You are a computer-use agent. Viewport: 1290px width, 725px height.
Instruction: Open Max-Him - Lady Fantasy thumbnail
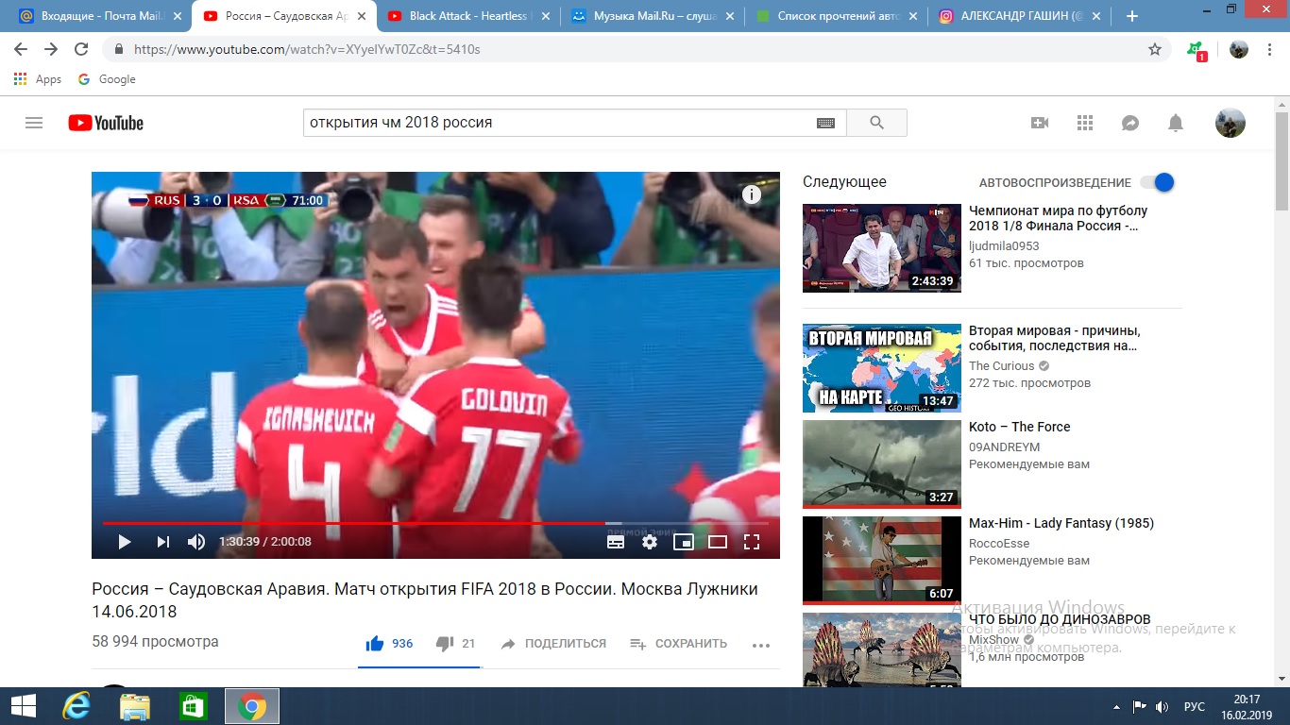[x=882, y=560]
